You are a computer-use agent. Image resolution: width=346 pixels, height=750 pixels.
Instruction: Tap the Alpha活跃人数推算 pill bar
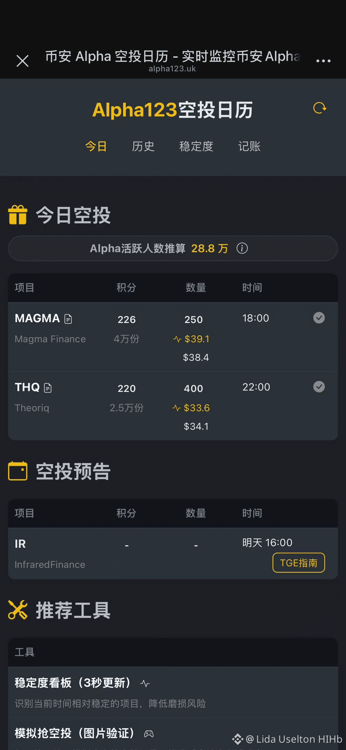pos(173,249)
